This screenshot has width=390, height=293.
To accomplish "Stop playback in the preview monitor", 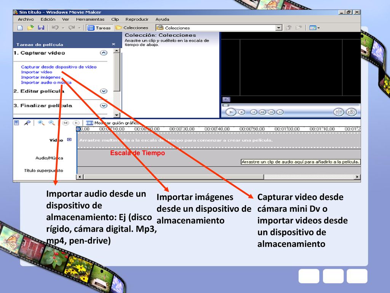I will pyautogui.click(x=241, y=112).
